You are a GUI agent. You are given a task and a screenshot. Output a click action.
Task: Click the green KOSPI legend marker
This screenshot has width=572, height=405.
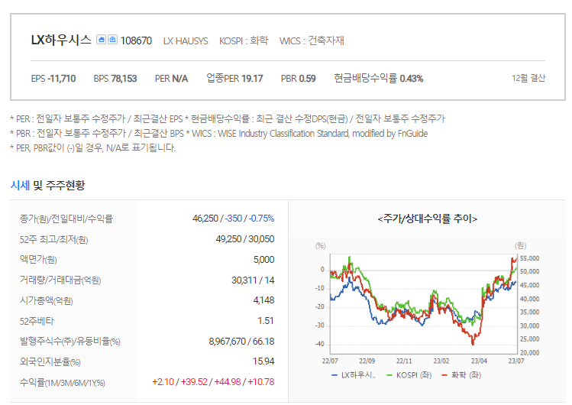[x=389, y=375]
